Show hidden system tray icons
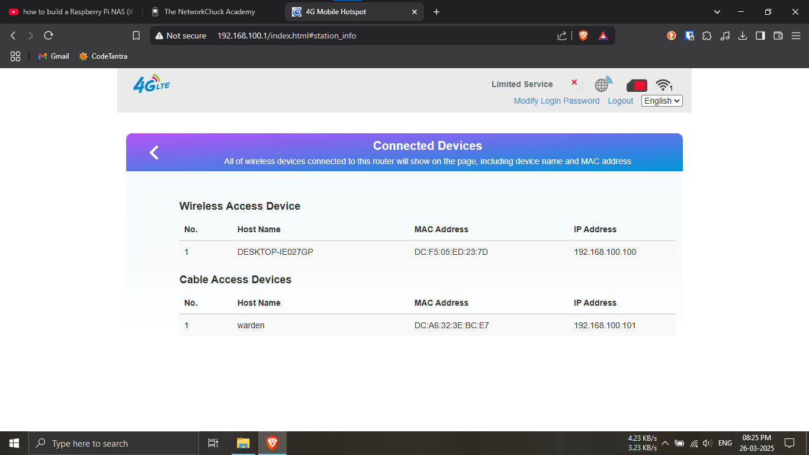The width and height of the screenshot is (809, 455). pyautogui.click(x=665, y=443)
